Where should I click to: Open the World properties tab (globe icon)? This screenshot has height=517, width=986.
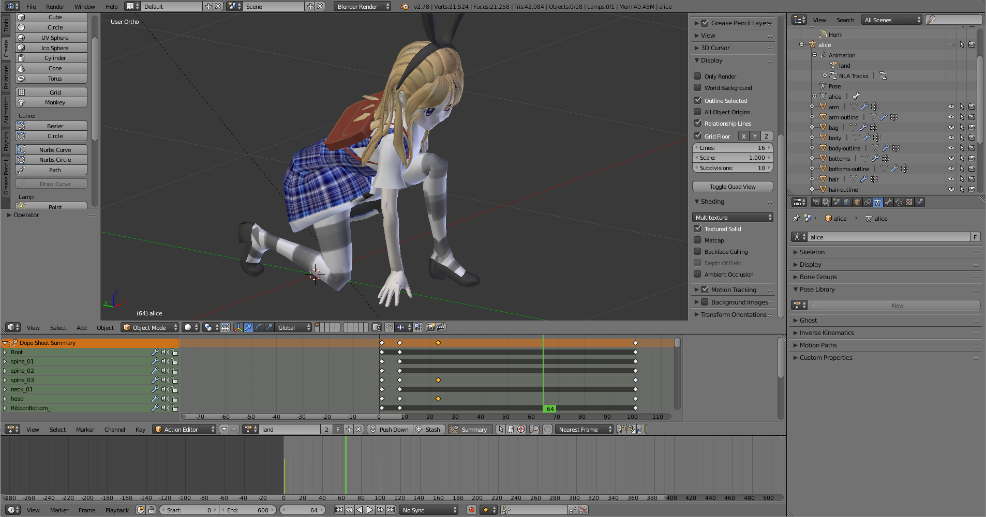point(847,202)
